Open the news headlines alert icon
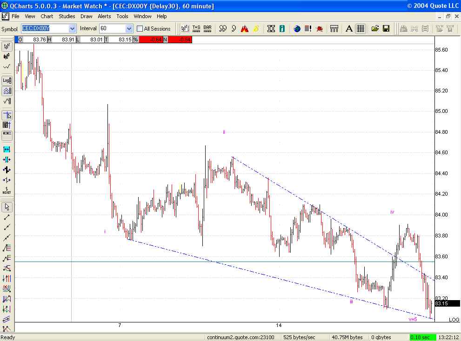Screen dimensions: 461x341 (308, 28)
